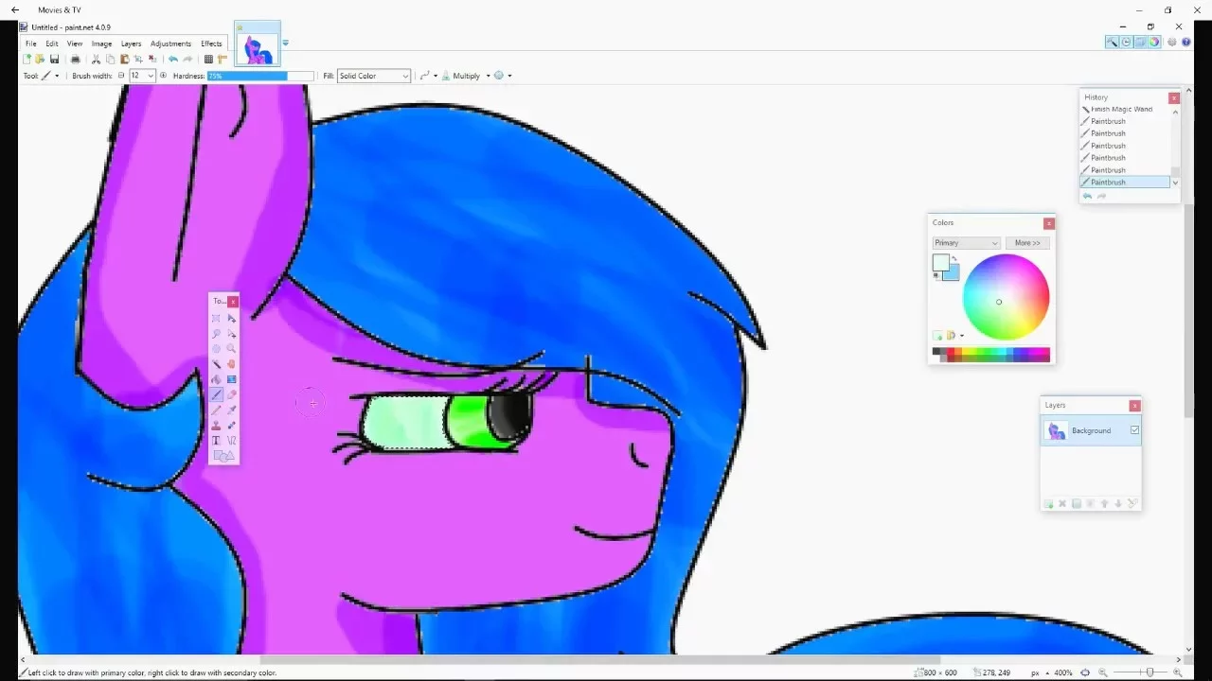
Task: Select the Move Selection tool
Action: click(x=232, y=334)
